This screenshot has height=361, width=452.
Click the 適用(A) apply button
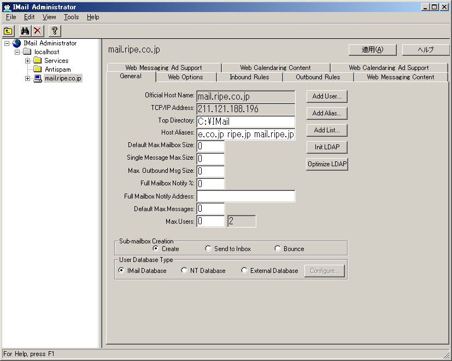point(372,50)
